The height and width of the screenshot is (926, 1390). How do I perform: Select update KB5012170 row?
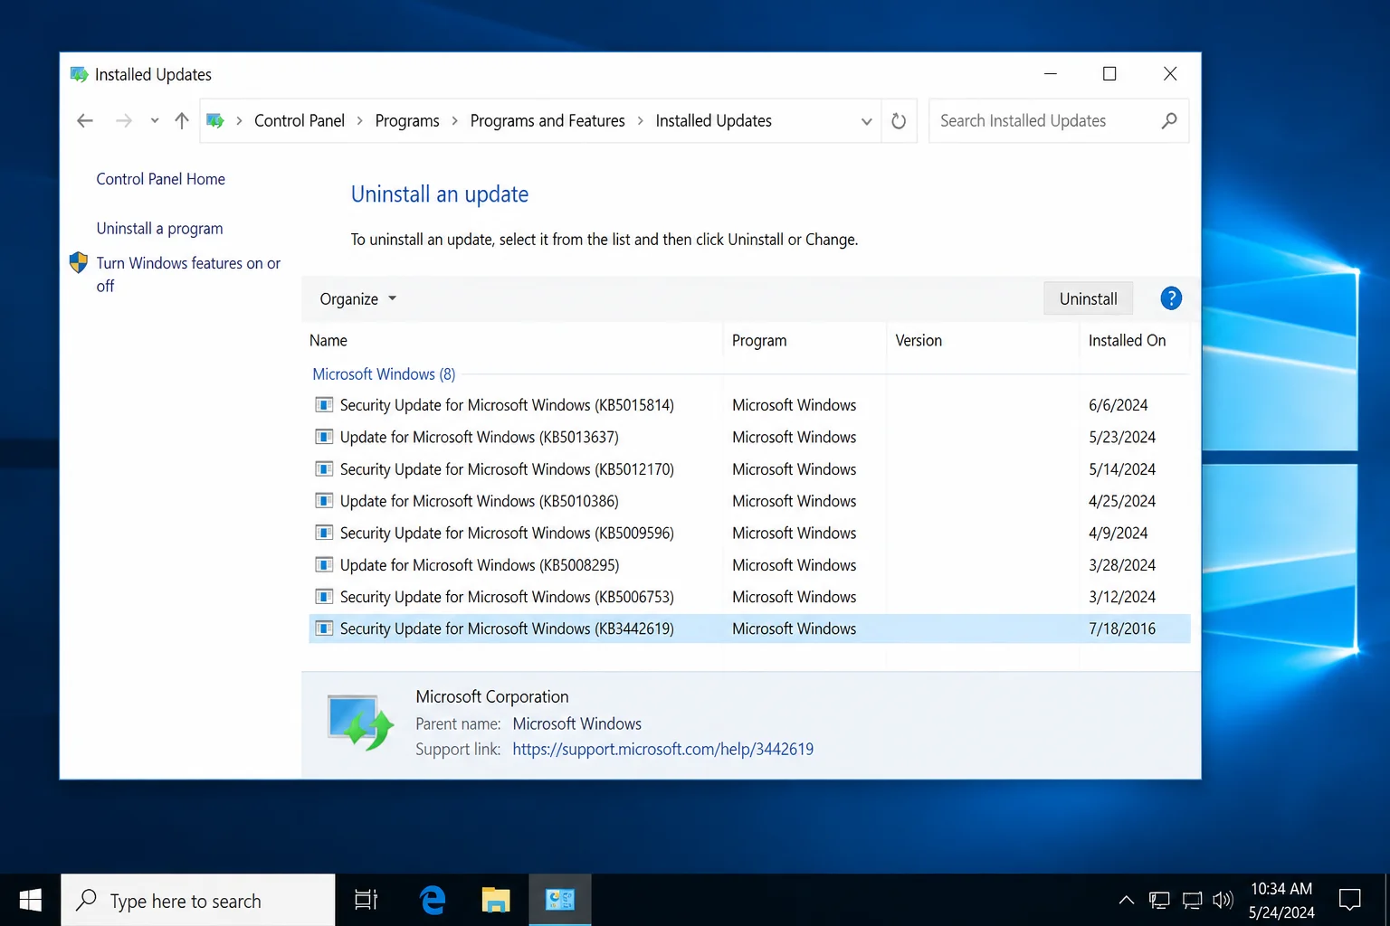tap(749, 469)
